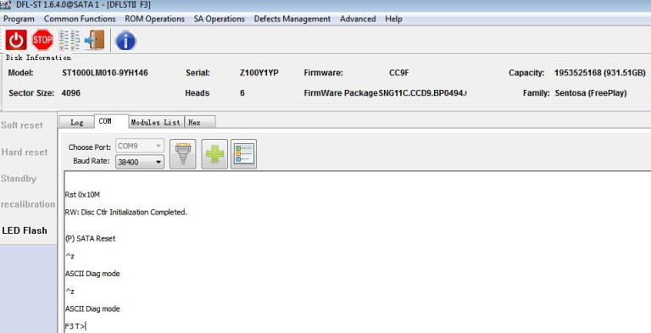This screenshot has height=333, width=651.
Task: Click the exit door icon
Action: (95, 41)
